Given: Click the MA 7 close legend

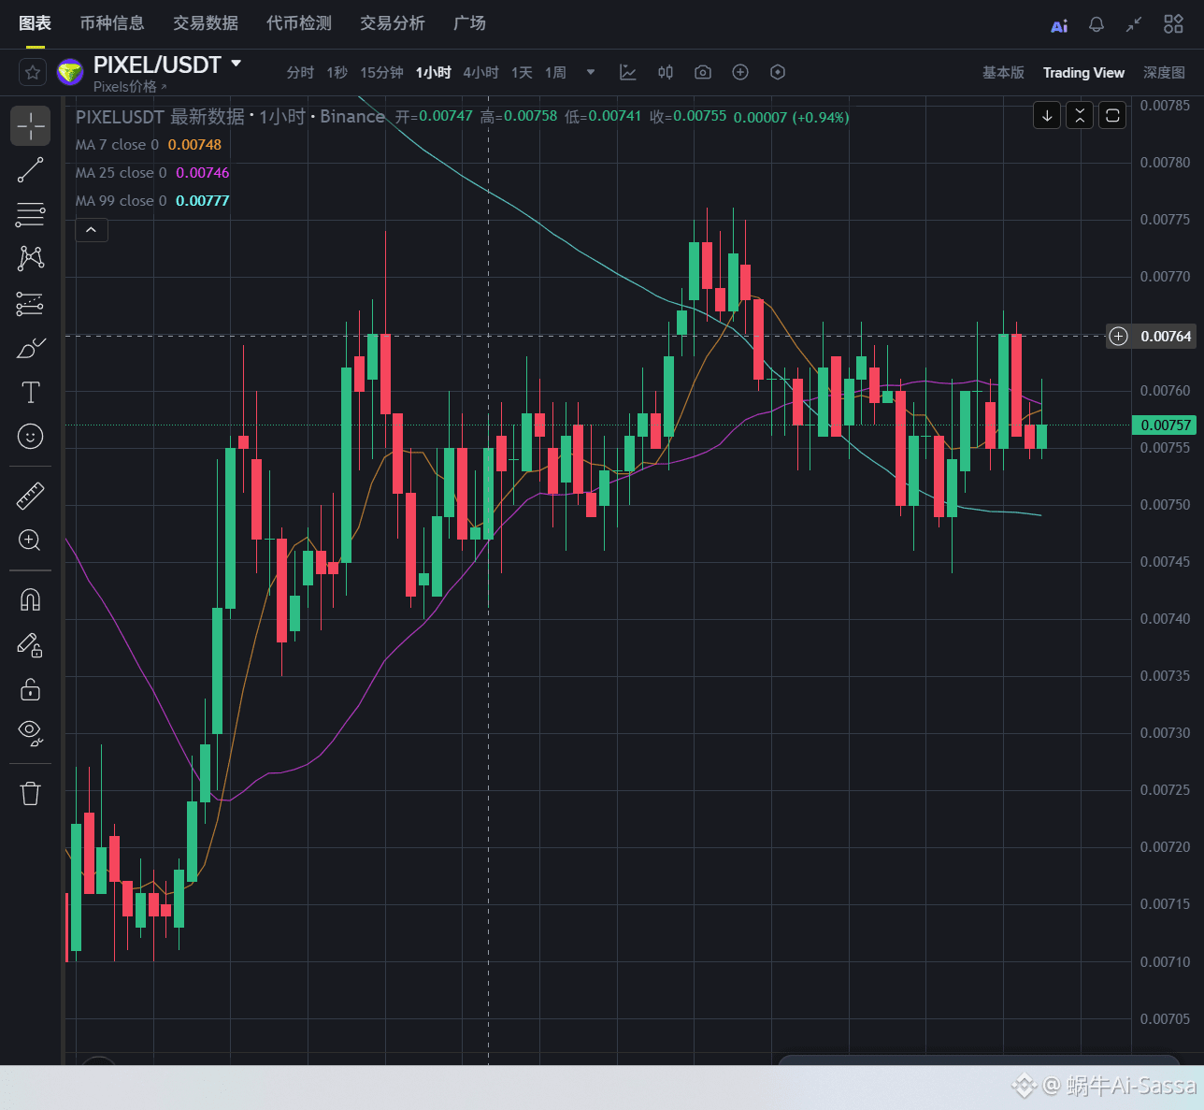Looking at the screenshot, I should 149,145.
